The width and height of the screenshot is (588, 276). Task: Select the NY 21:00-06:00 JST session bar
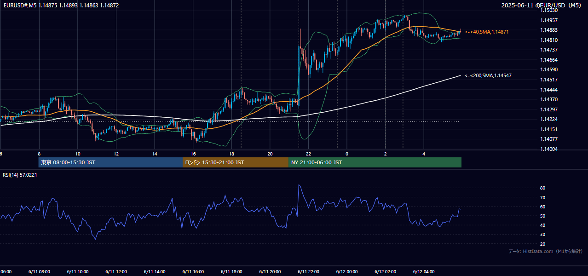[375, 162]
